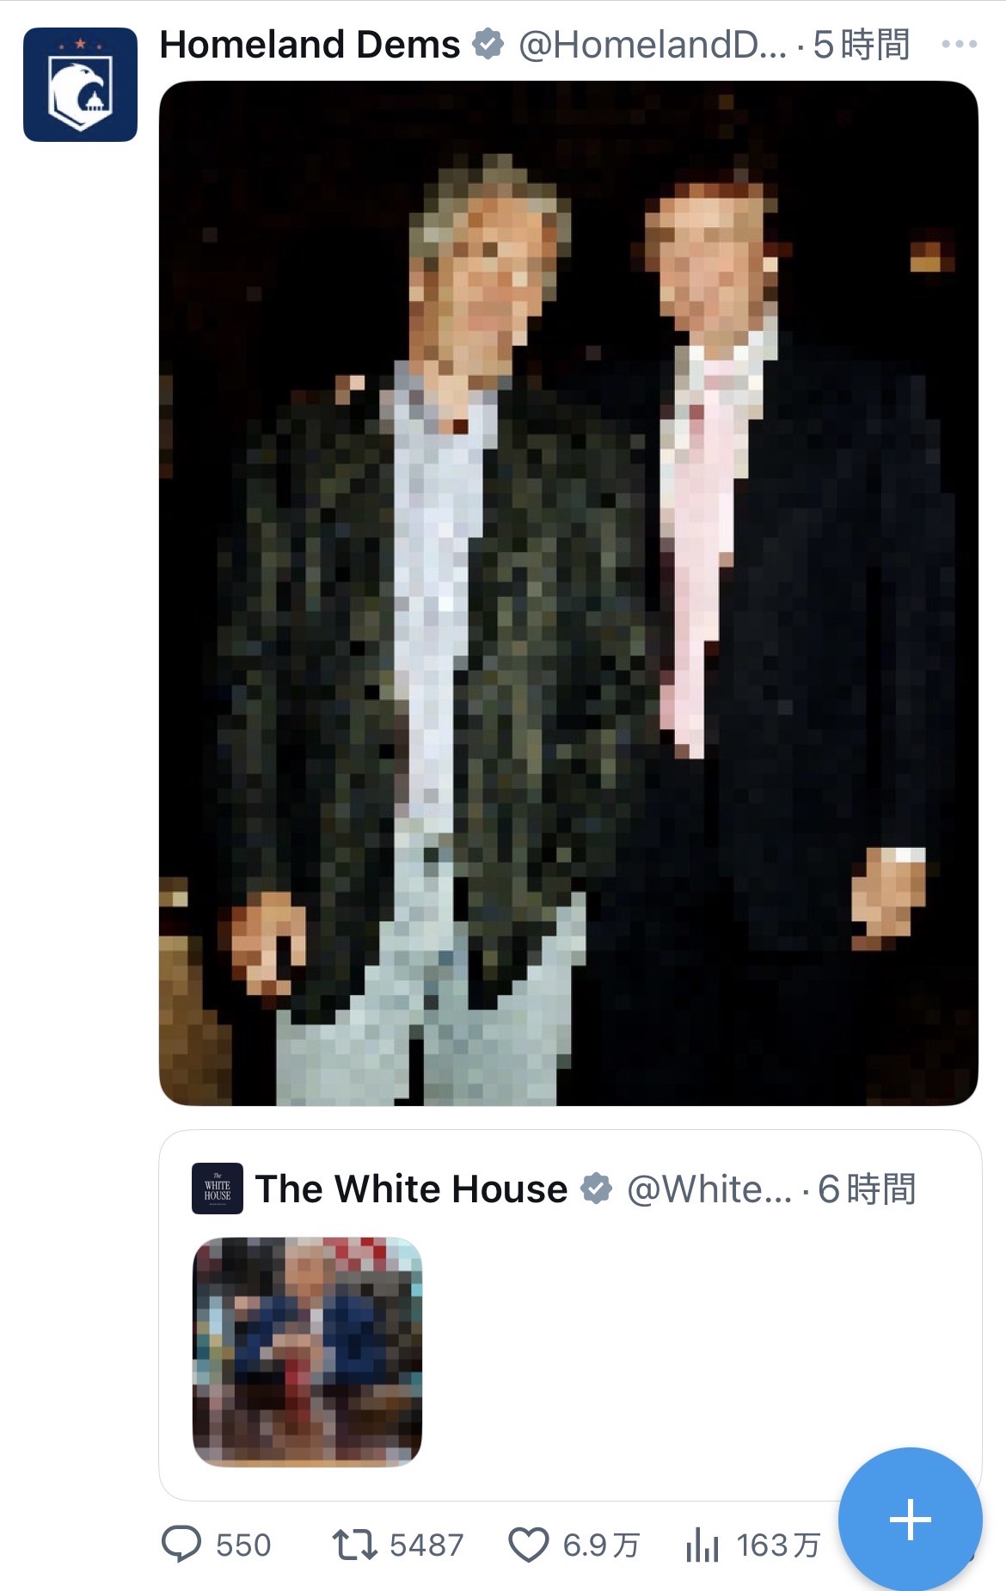Open the quoted White House tweet card
This screenshot has width=1006, height=1591.
[x=570, y=1315]
